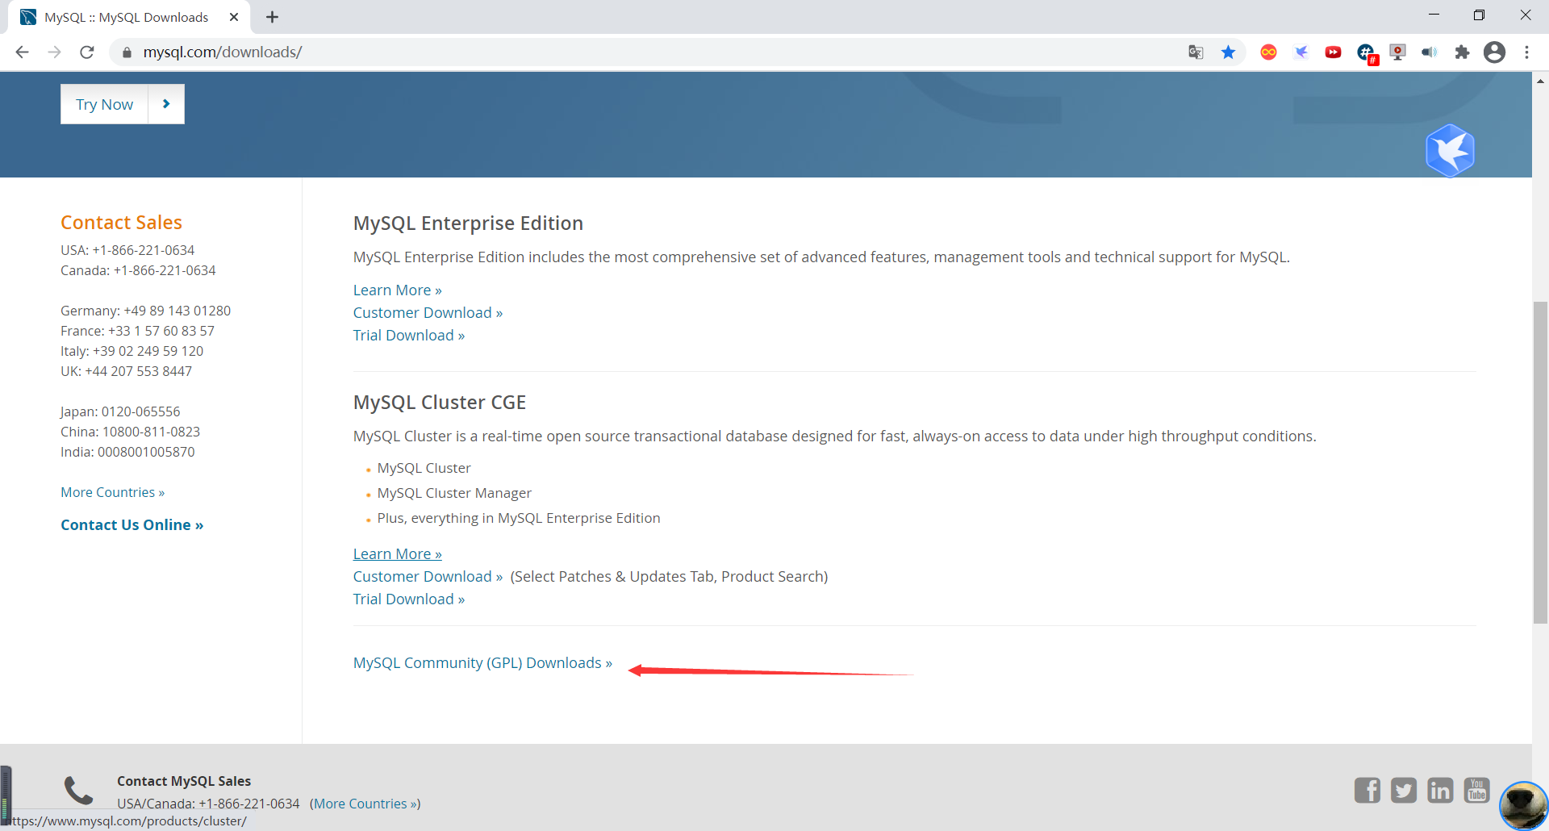Click the 'MySQL Cluster' bullet item
1549x831 pixels.
[x=424, y=469]
